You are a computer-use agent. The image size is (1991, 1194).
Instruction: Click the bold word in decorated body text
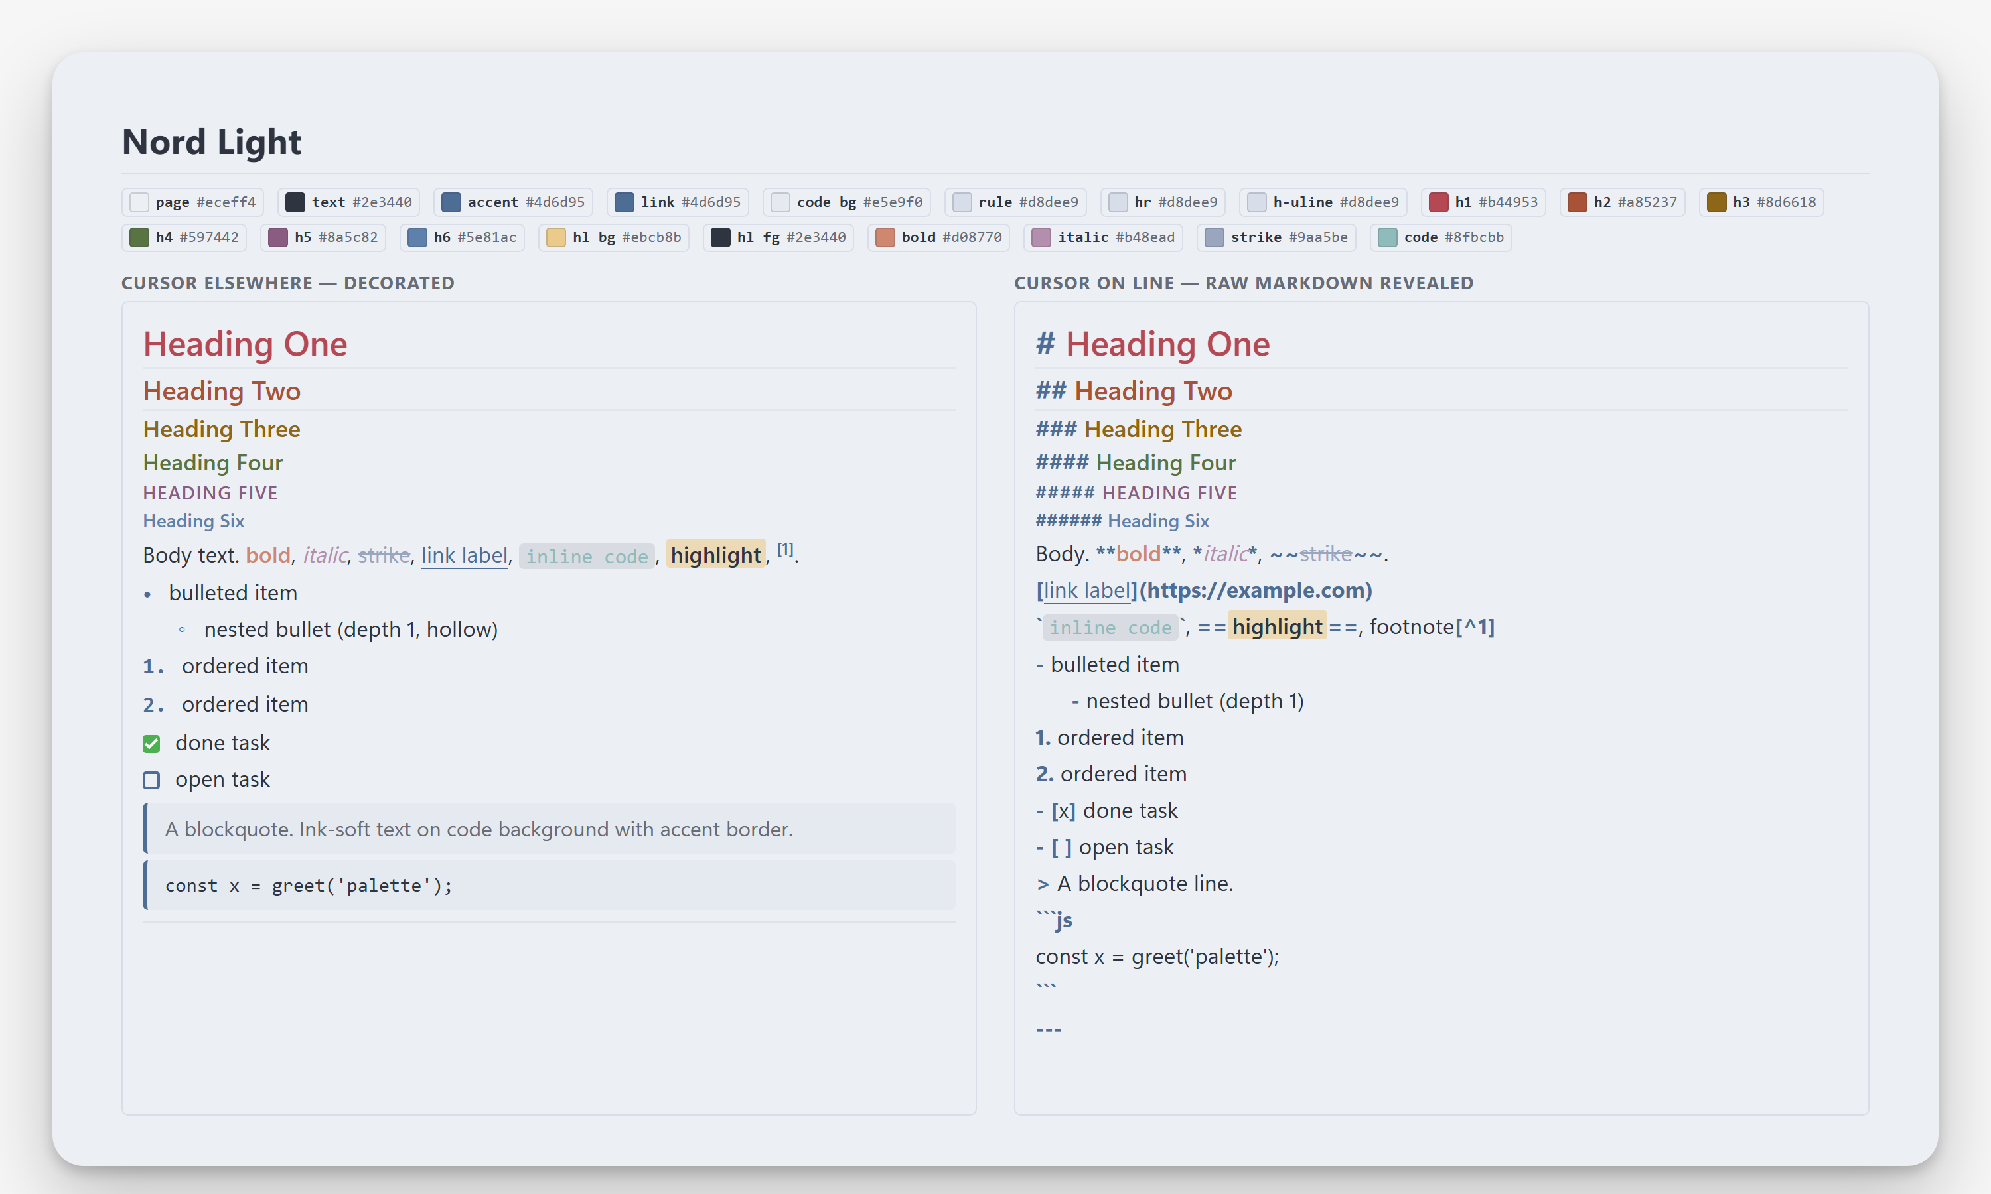click(x=268, y=555)
